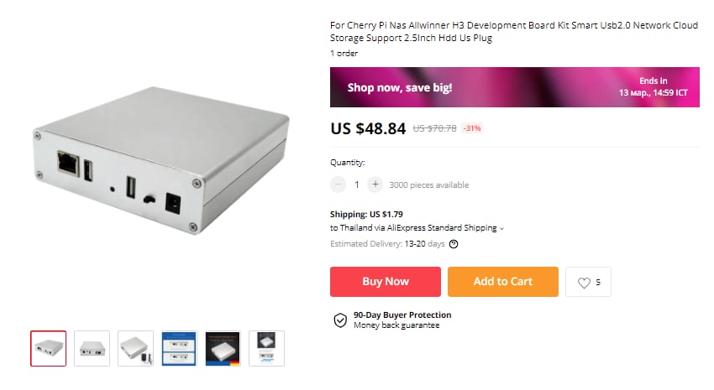714x390 pixels.
Task: Click the Buy Now button
Action: click(x=386, y=282)
